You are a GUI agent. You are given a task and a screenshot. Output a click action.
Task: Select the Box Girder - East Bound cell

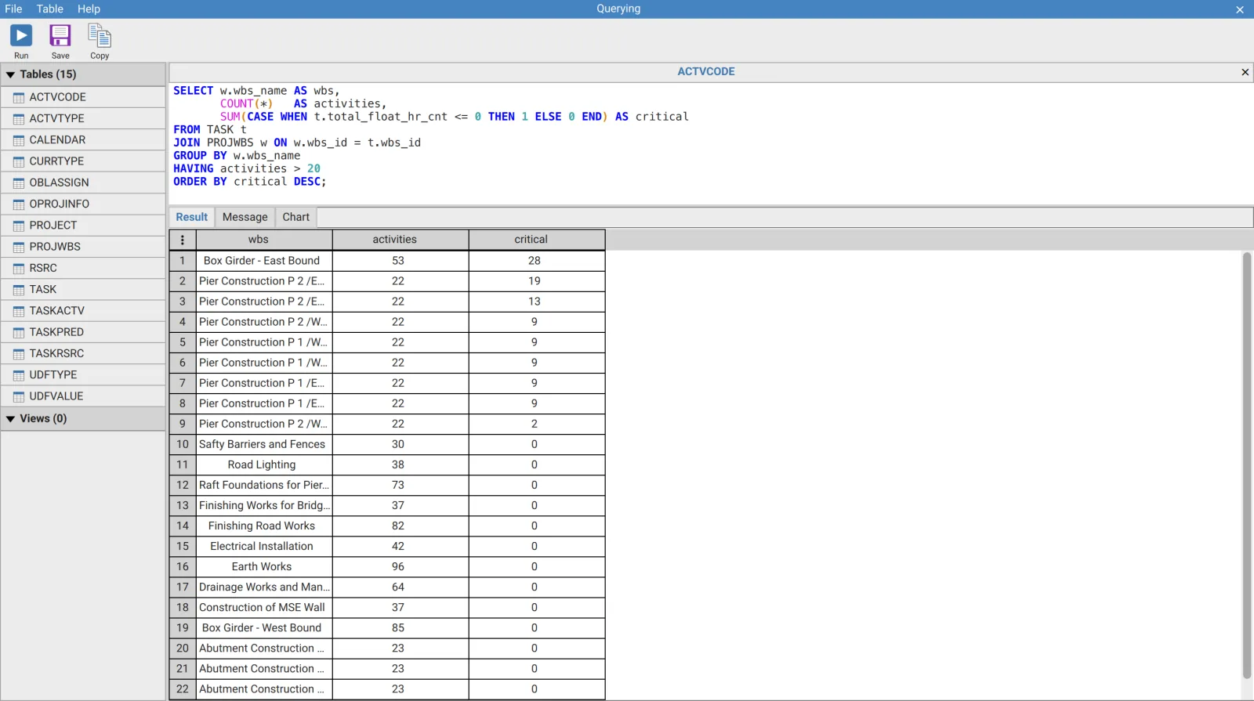[264, 261]
